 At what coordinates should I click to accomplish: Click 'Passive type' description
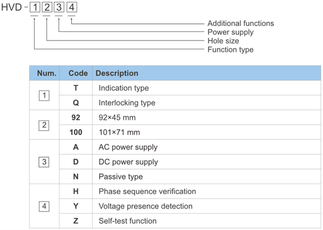(121, 177)
